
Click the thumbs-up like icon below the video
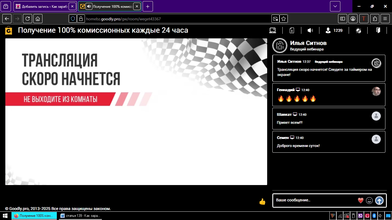(x=262, y=202)
